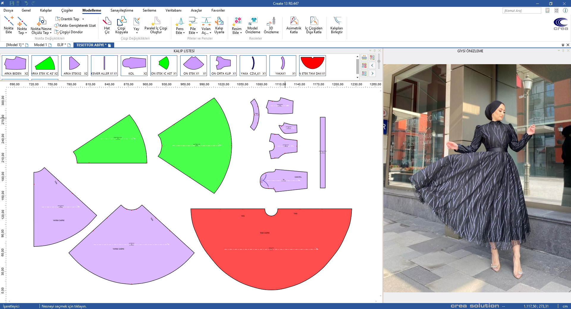
Task: Select the KOL pattern thumbnail
Action: (x=134, y=65)
